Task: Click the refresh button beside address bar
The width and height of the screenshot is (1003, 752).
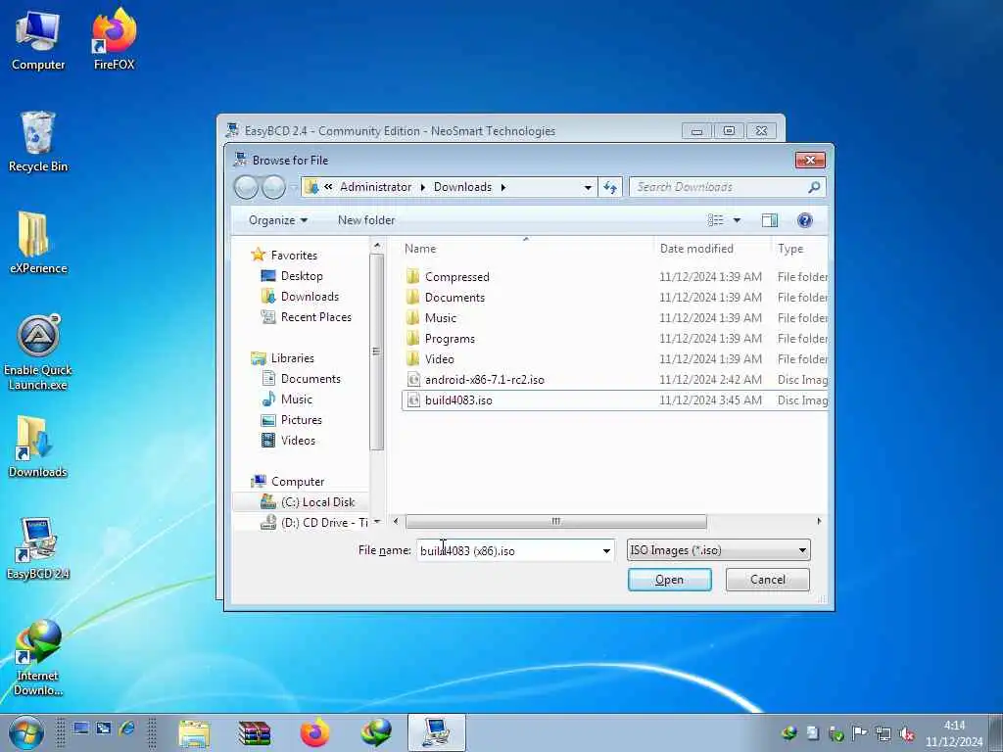Action: point(610,187)
